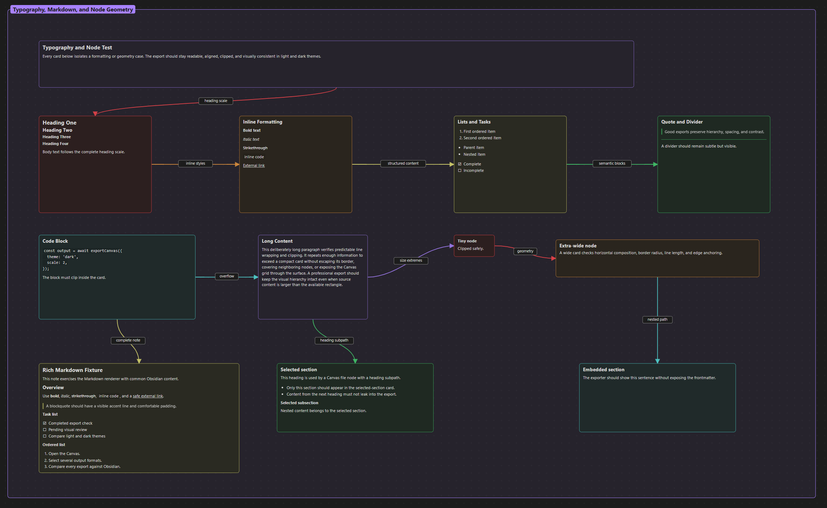Viewport: 827px width, 508px height.
Task: Select the heading subpath edge label
Action: coord(334,340)
